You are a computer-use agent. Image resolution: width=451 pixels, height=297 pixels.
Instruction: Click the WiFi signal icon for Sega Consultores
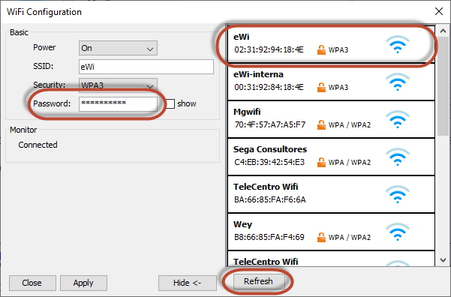(398, 157)
